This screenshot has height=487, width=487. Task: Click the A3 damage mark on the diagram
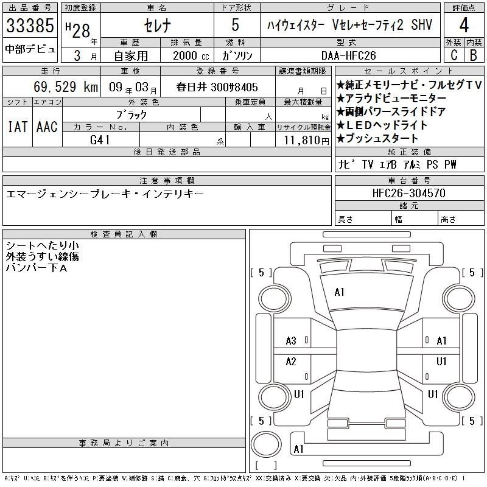(291, 341)
